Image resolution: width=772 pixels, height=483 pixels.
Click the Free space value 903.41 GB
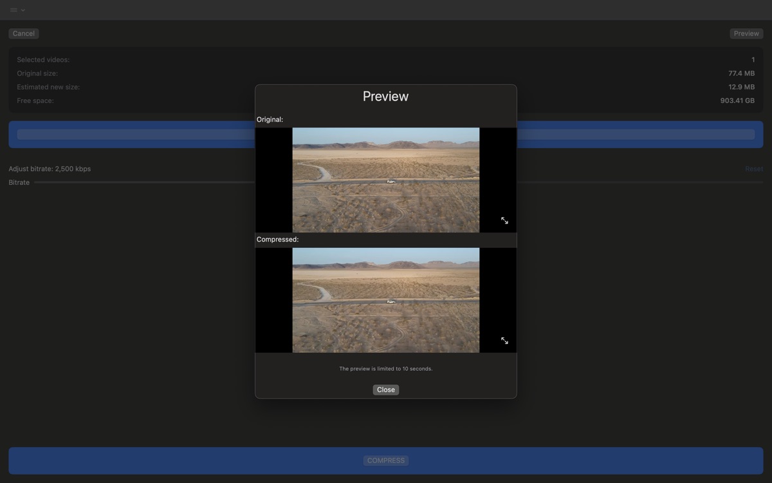pyautogui.click(x=737, y=100)
